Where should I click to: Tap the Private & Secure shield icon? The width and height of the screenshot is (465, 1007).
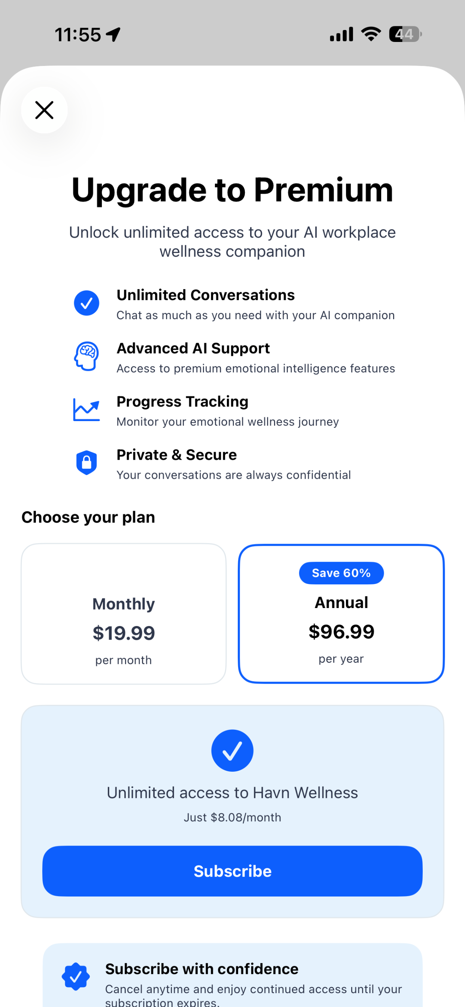(x=86, y=462)
